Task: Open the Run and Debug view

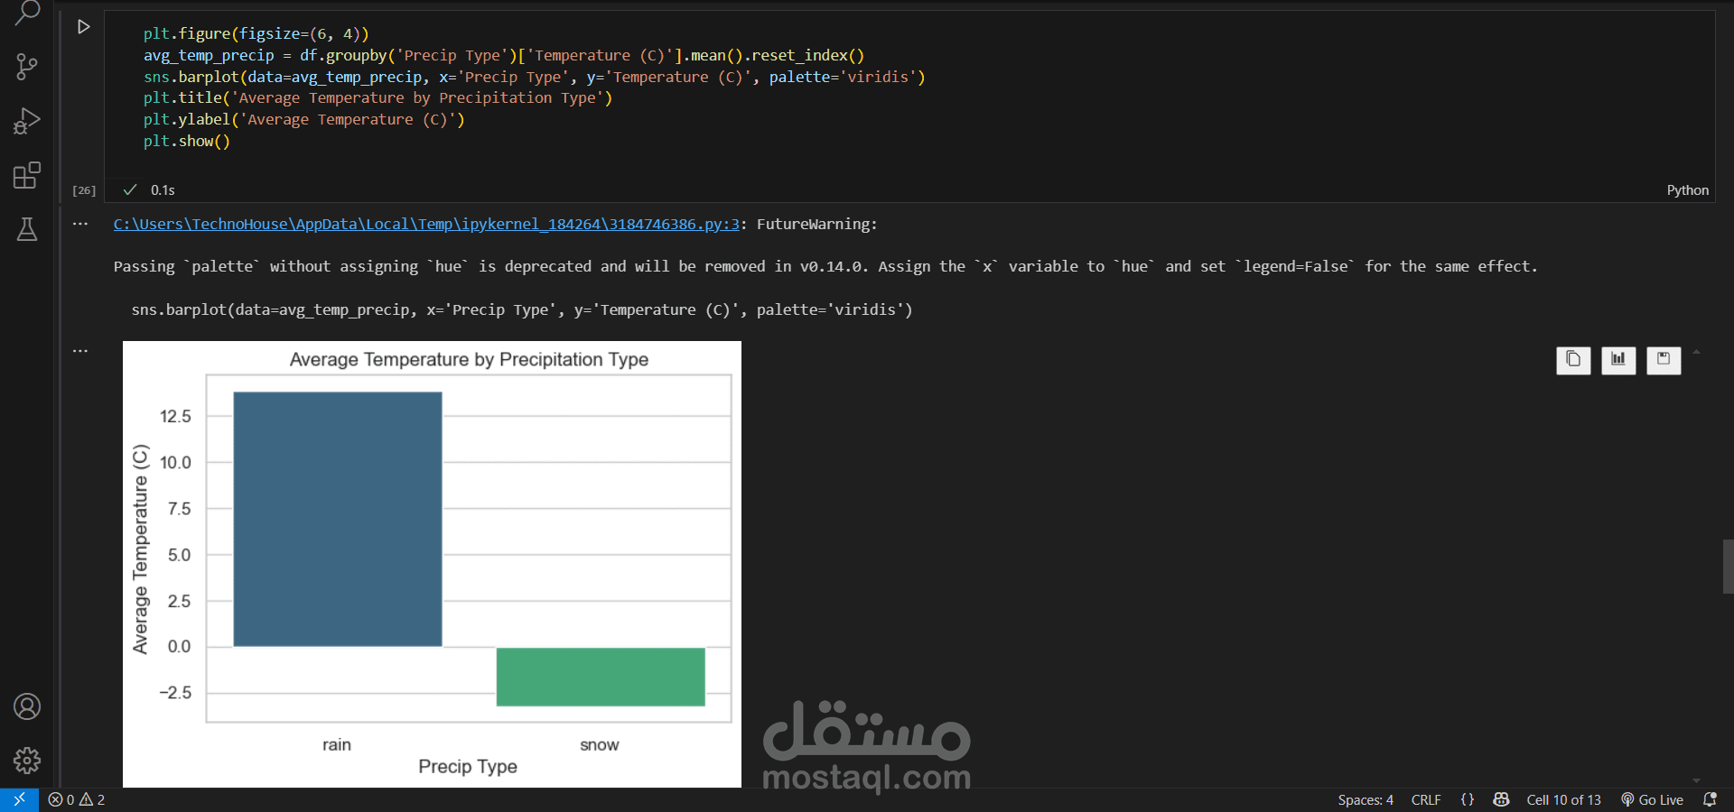Action: pyautogui.click(x=27, y=121)
